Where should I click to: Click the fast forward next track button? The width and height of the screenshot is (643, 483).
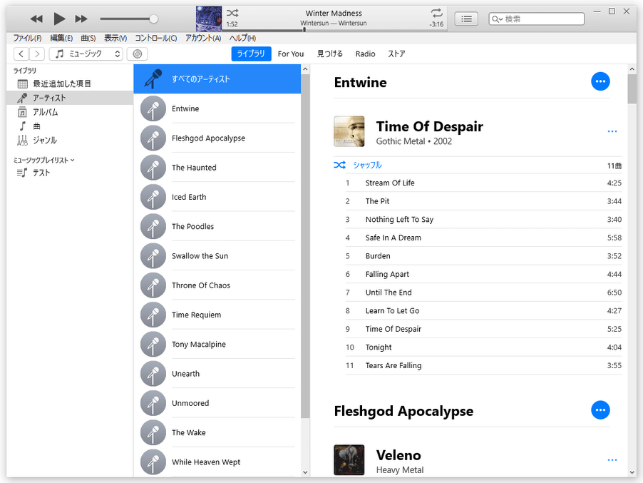pyautogui.click(x=81, y=19)
